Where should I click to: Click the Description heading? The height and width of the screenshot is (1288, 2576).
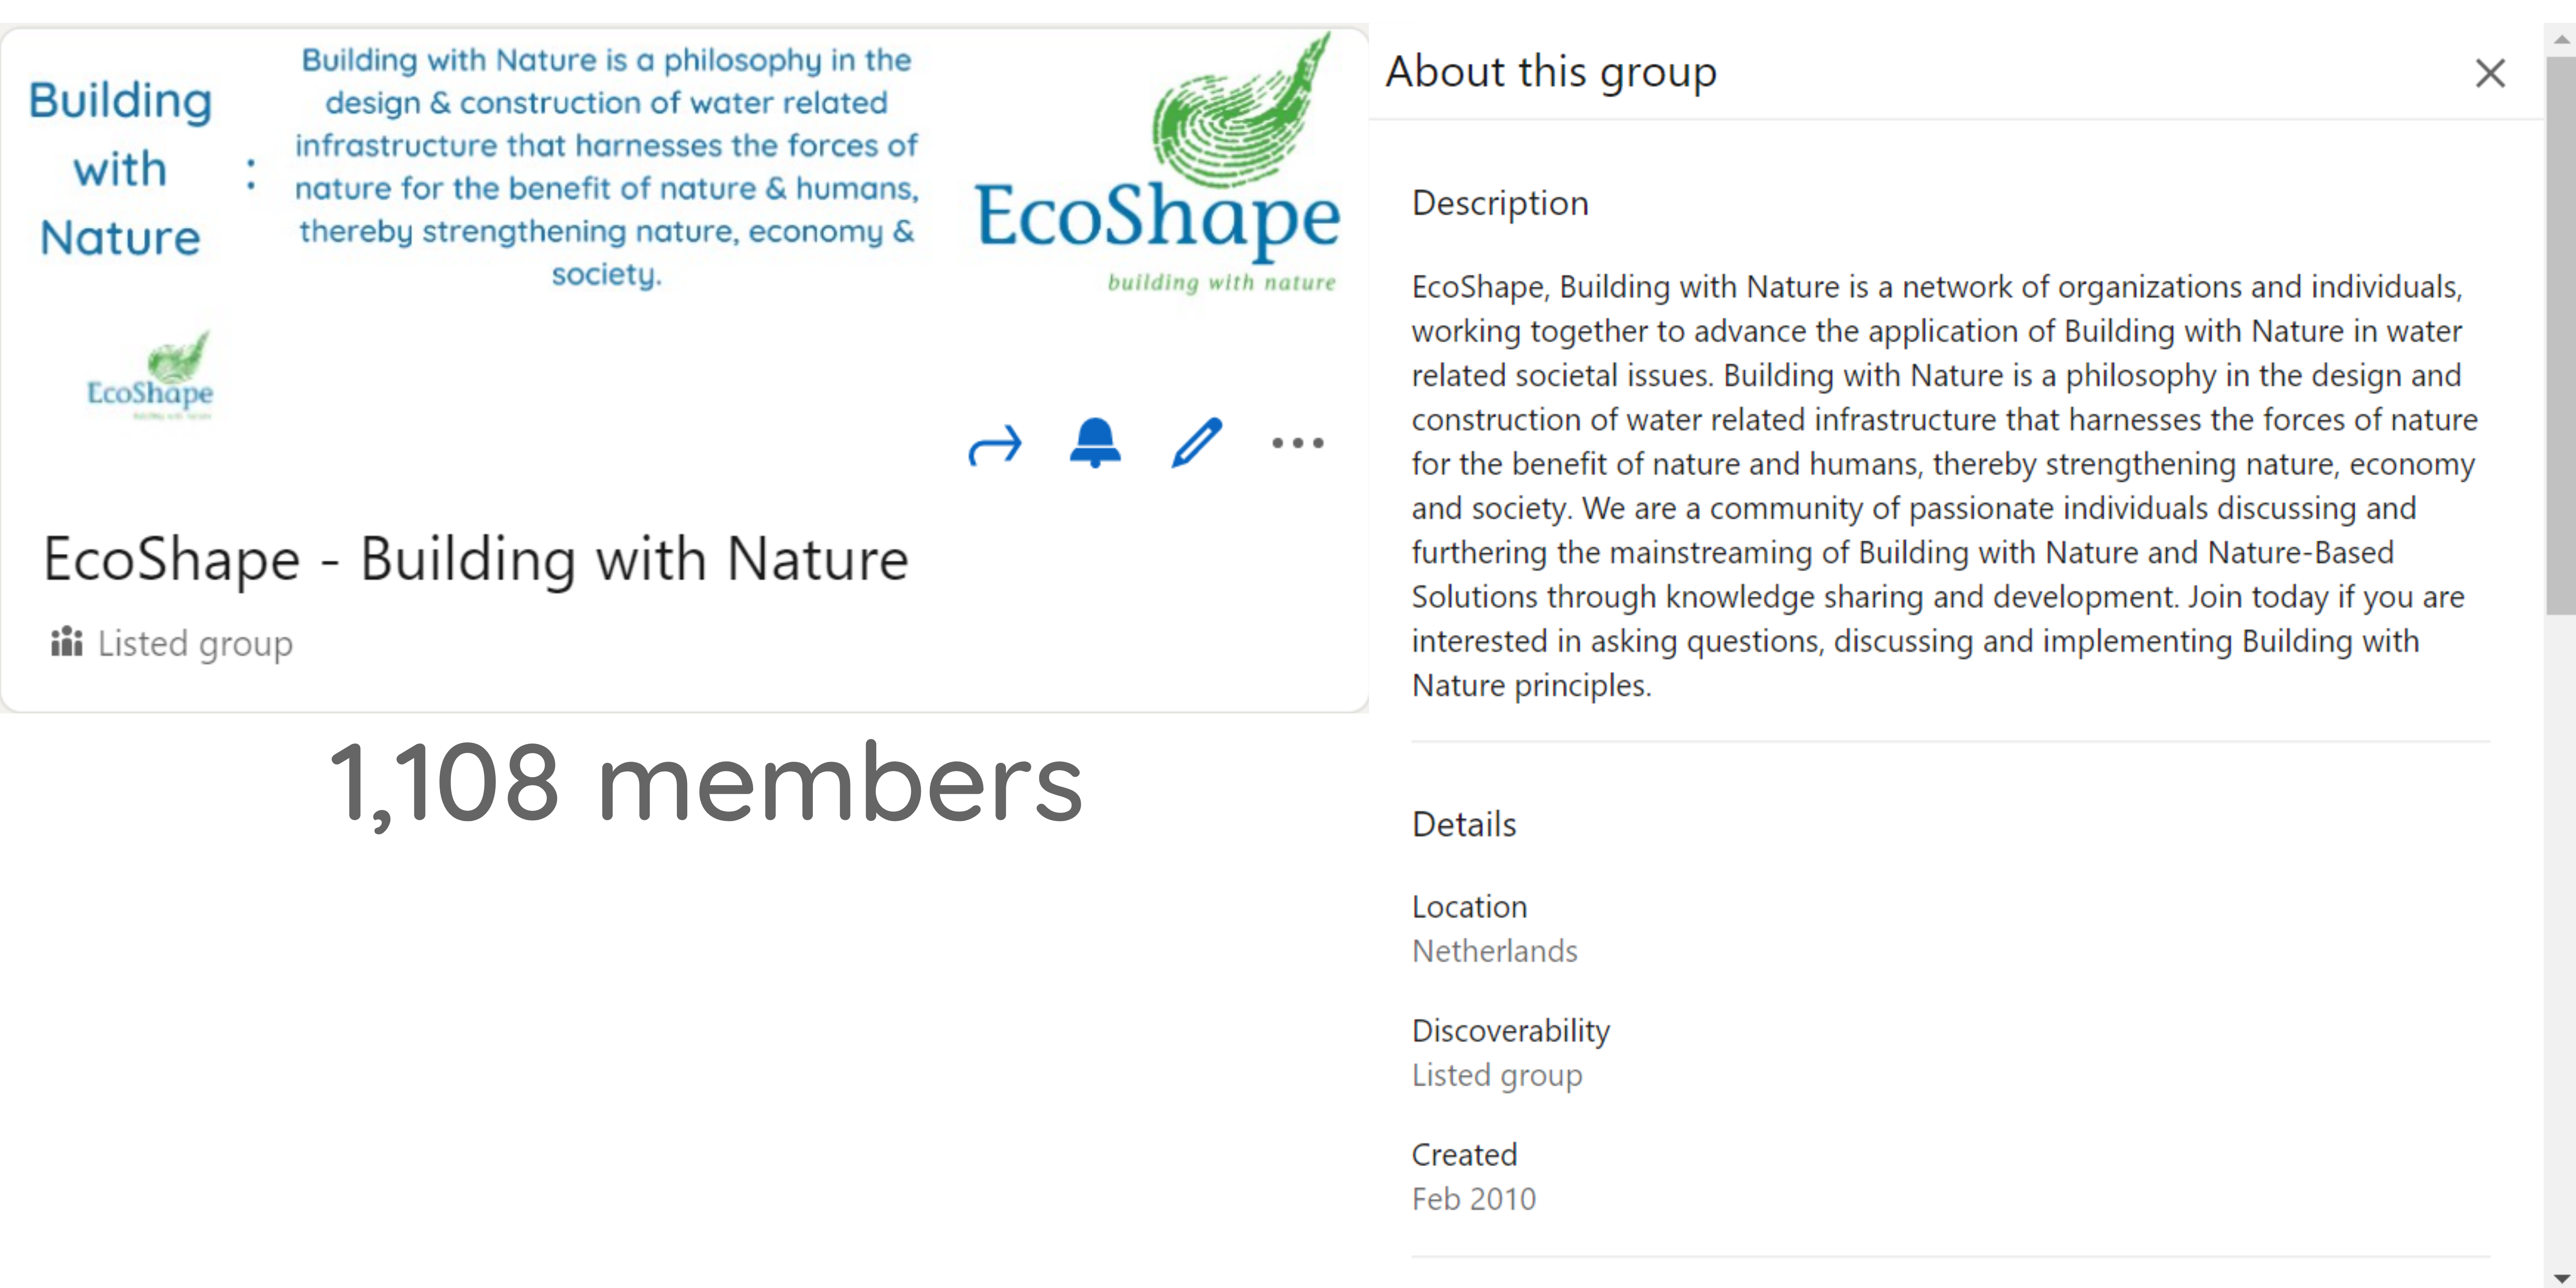[x=1500, y=203]
